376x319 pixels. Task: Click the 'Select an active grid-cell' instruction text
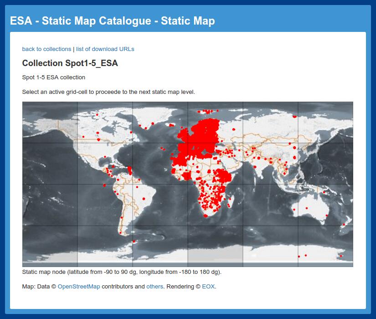point(108,92)
